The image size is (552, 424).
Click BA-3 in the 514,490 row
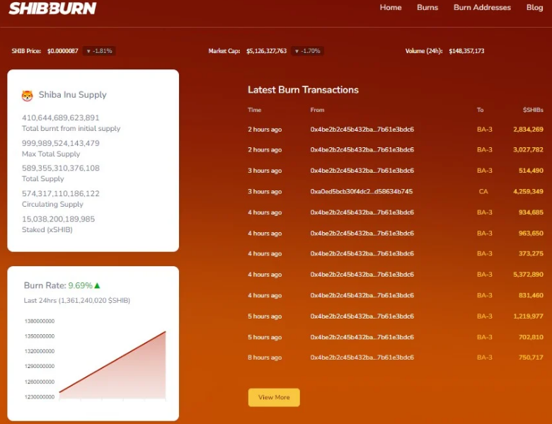484,171
